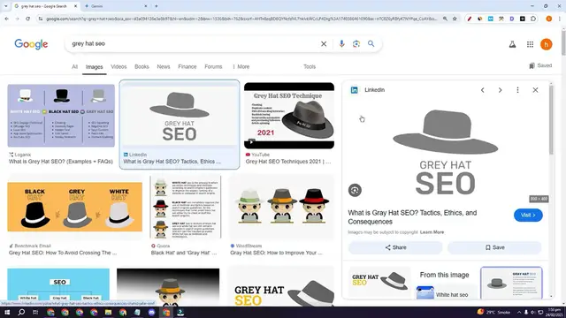Go to previous image in preview panel
The image size is (566, 318).
[x=483, y=90]
